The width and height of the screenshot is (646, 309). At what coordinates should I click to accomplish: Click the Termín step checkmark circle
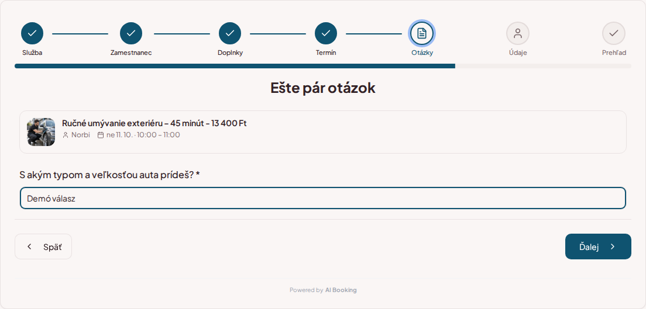click(x=326, y=33)
